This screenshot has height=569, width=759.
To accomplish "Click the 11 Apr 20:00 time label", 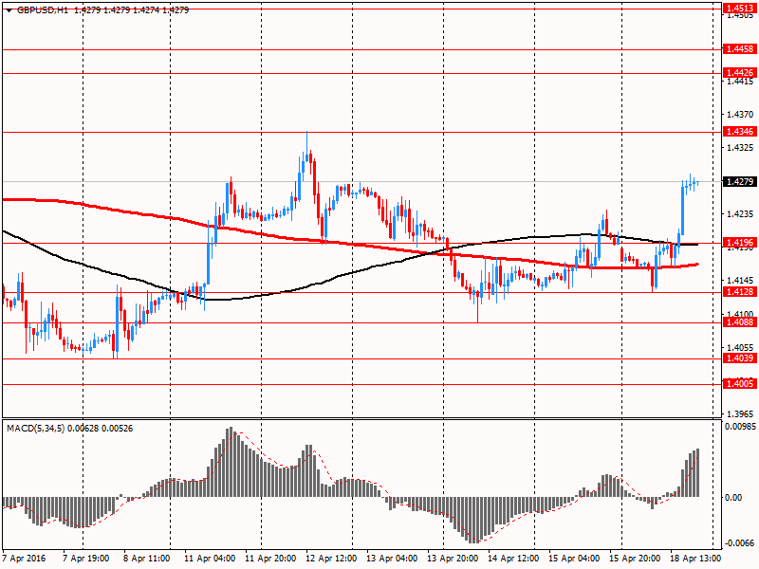I will click(x=270, y=559).
